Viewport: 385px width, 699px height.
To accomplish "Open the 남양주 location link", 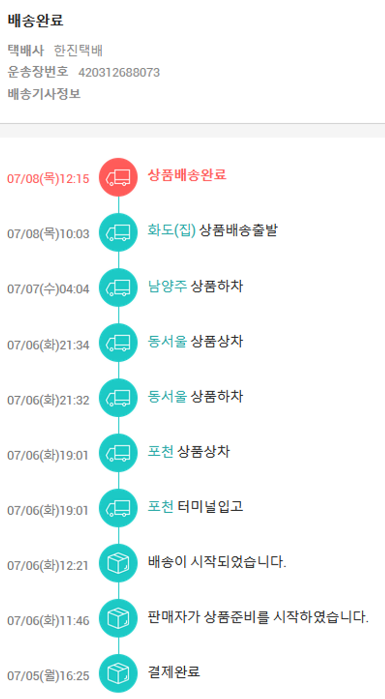I will click(168, 286).
